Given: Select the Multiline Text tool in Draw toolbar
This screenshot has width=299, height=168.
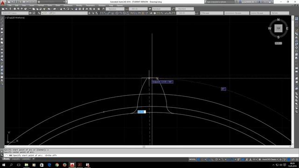Looking at the screenshot, I should (x=2, y=80).
